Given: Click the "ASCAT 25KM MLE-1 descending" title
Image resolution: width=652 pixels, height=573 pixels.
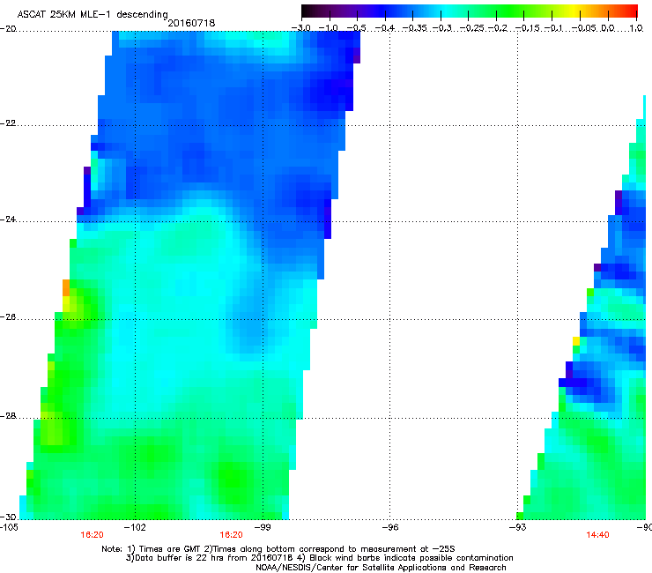Looking at the screenshot, I should click(x=93, y=14).
